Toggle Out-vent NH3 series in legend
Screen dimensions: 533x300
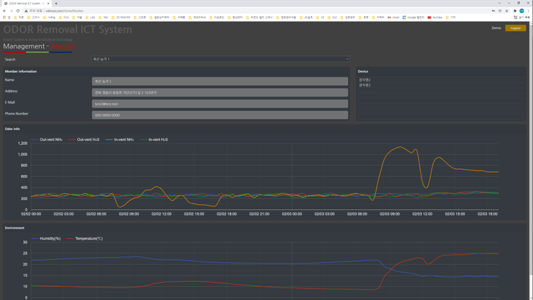pyautogui.click(x=47, y=139)
